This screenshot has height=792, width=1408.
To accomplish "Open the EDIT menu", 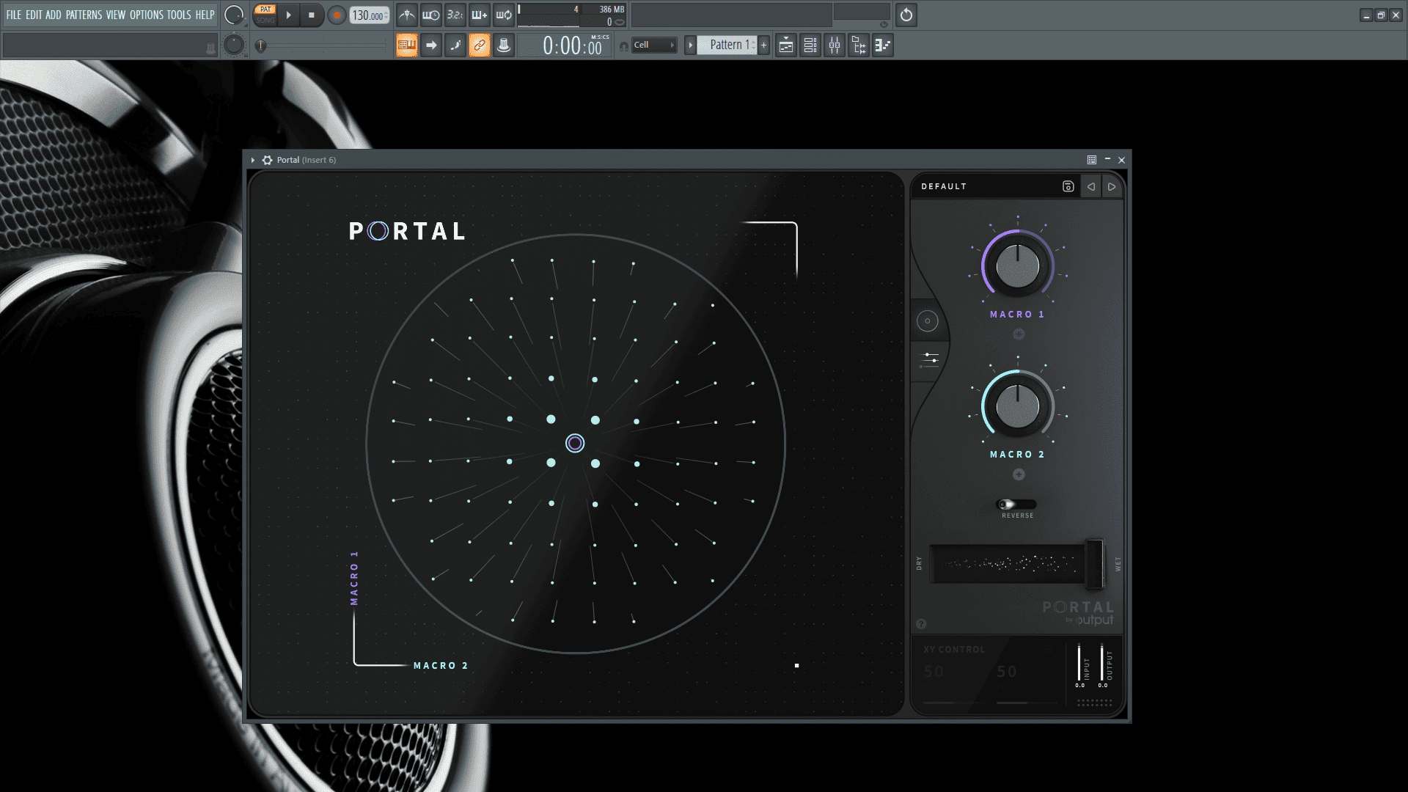I will 34,15.
